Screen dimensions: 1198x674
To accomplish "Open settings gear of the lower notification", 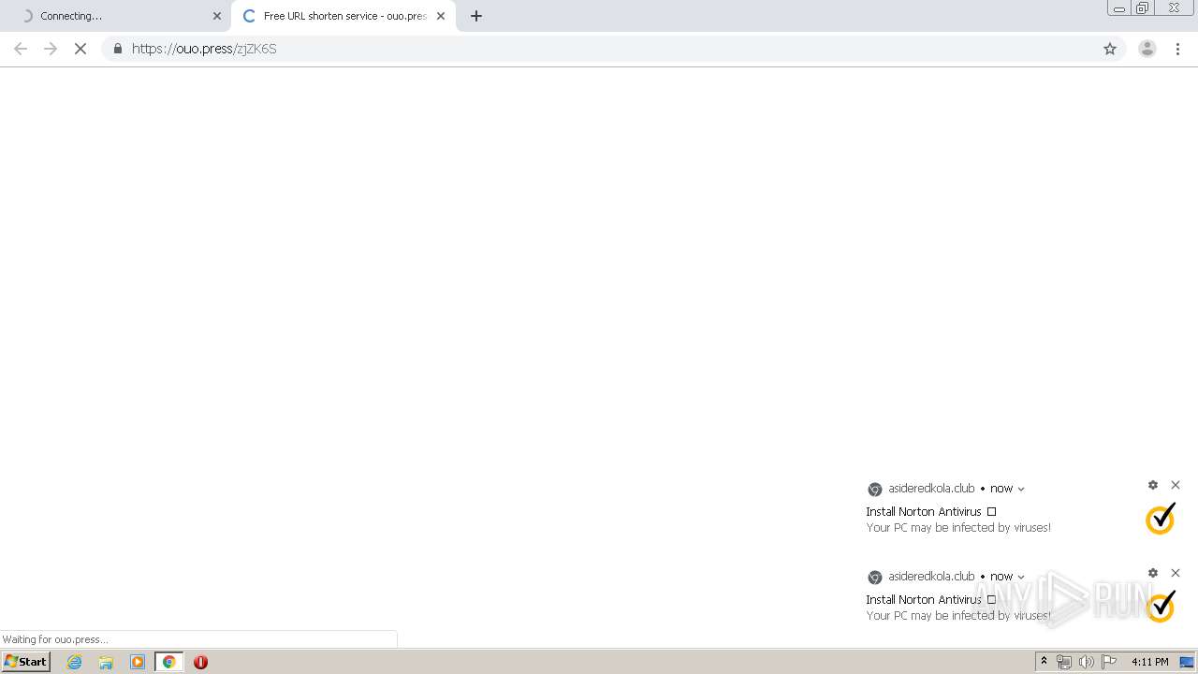I will [x=1153, y=573].
